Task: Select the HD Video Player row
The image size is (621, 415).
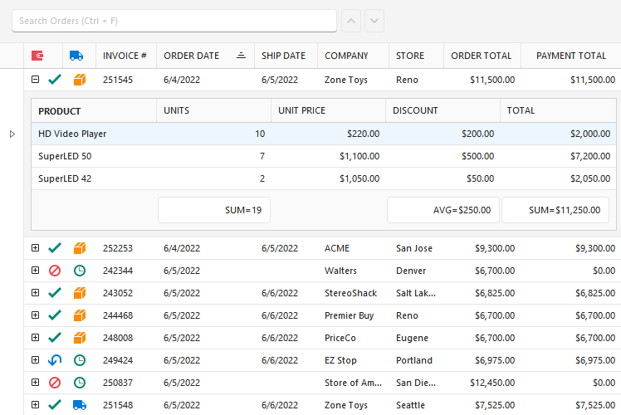Action: click(324, 134)
